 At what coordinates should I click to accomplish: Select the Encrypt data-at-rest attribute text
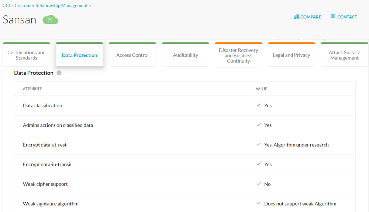point(45,145)
